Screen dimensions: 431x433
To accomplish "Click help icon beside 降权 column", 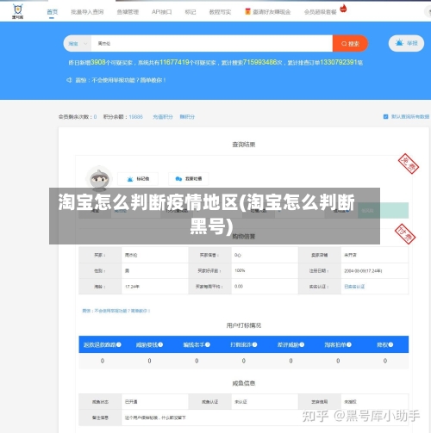I will coord(390,344).
